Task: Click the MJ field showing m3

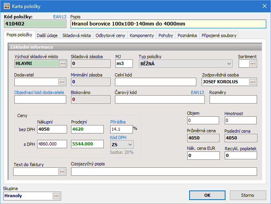Action: (x=124, y=63)
